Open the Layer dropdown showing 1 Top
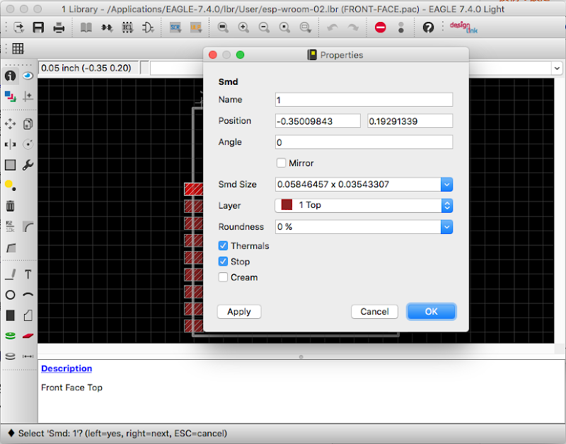Image resolution: width=566 pixels, height=444 pixels. [x=364, y=205]
